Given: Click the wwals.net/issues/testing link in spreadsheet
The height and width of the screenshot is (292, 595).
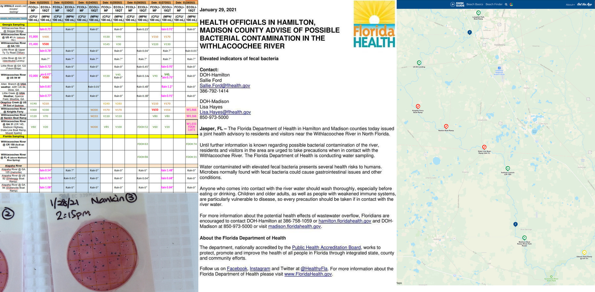Looking at the screenshot, I should click(14, 18).
